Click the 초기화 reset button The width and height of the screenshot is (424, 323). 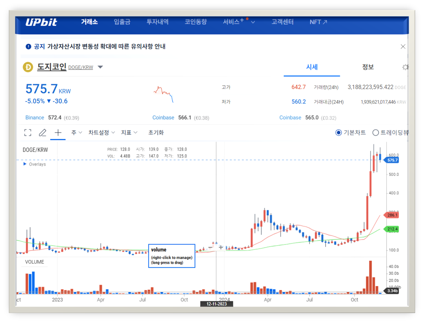pos(156,132)
